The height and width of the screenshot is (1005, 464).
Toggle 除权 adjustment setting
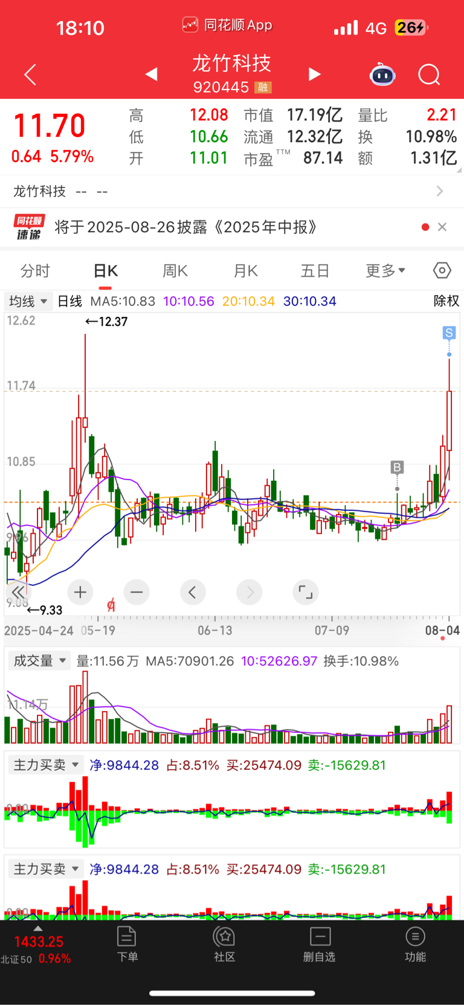coord(446,301)
